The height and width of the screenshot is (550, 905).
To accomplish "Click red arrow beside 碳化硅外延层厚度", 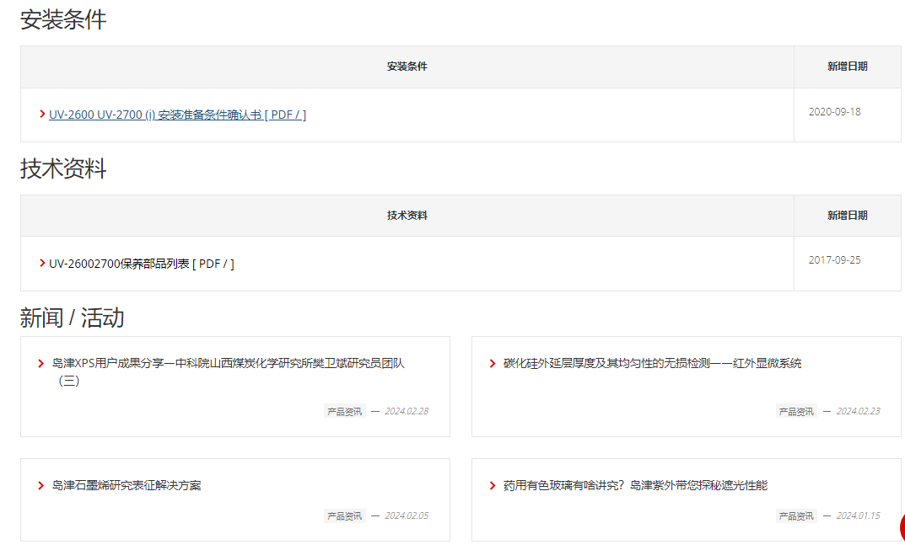I will click(493, 363).
